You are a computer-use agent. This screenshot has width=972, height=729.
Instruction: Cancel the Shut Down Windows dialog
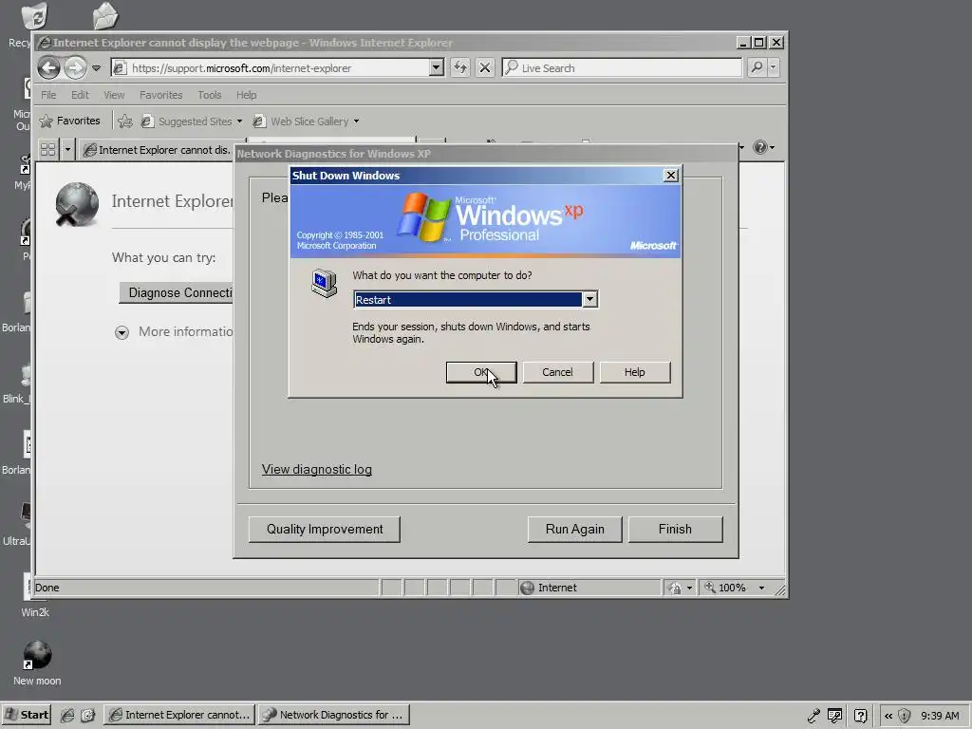558,372
